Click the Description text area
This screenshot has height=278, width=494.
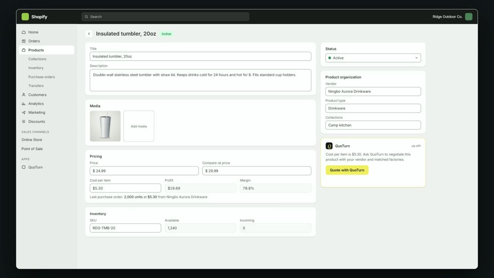(x=200, y=80)
